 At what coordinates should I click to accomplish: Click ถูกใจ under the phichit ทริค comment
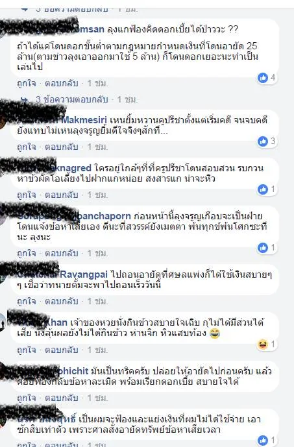26,398
